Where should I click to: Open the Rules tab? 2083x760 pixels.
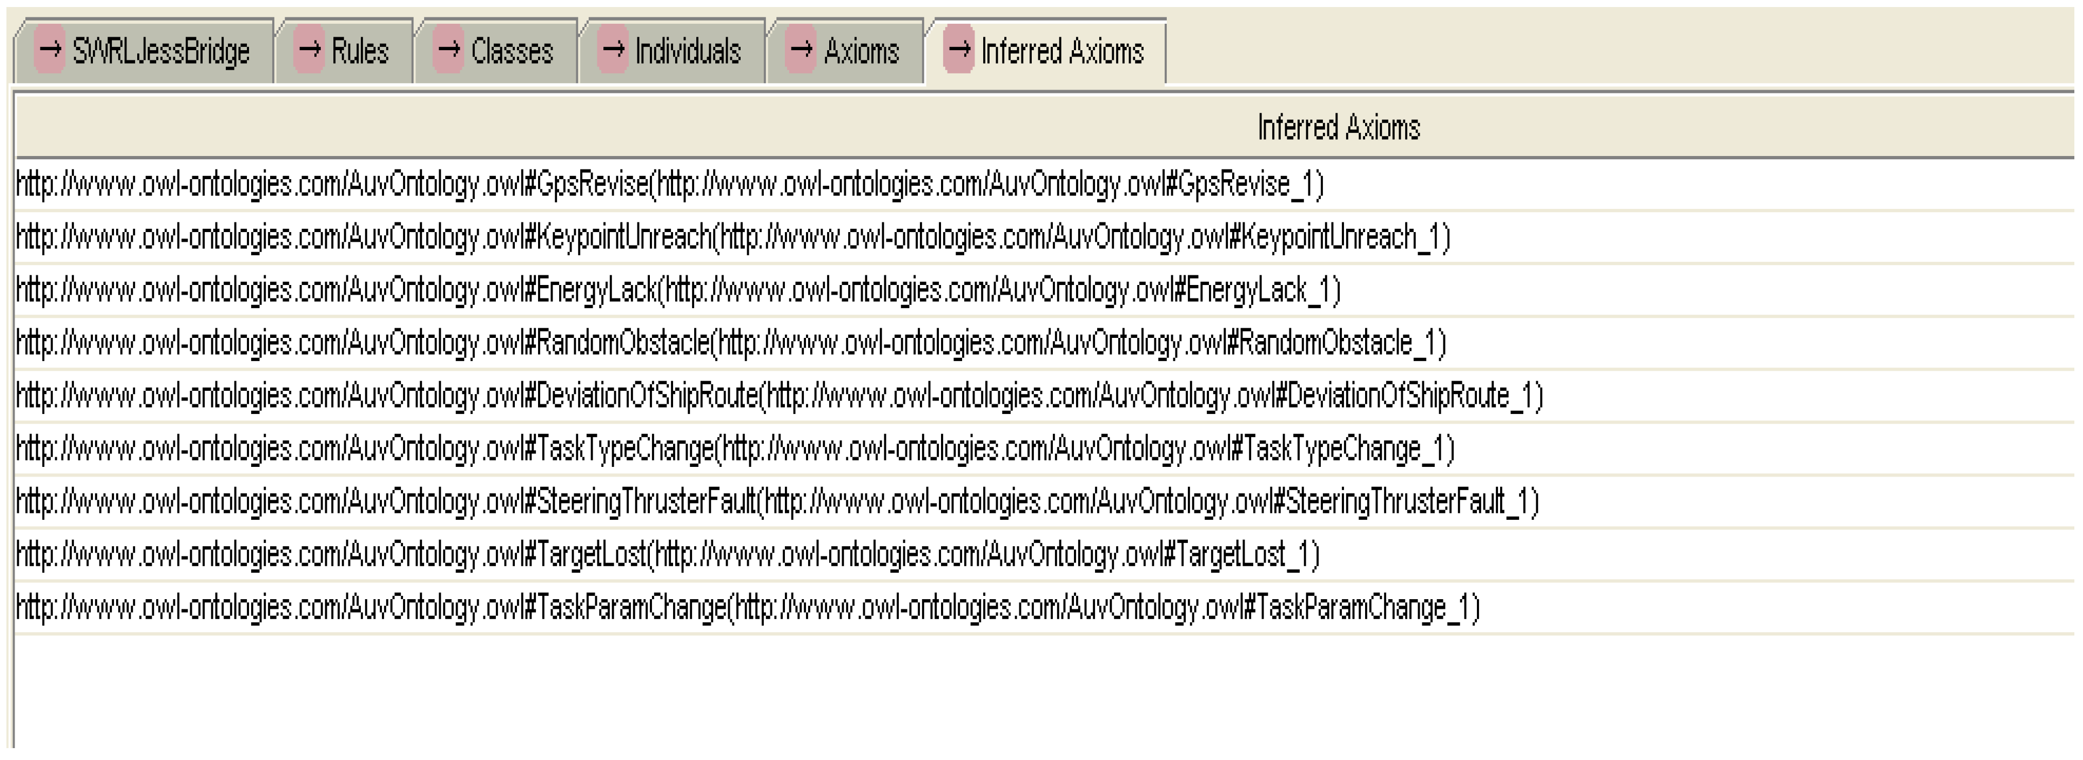pos(360,52)
